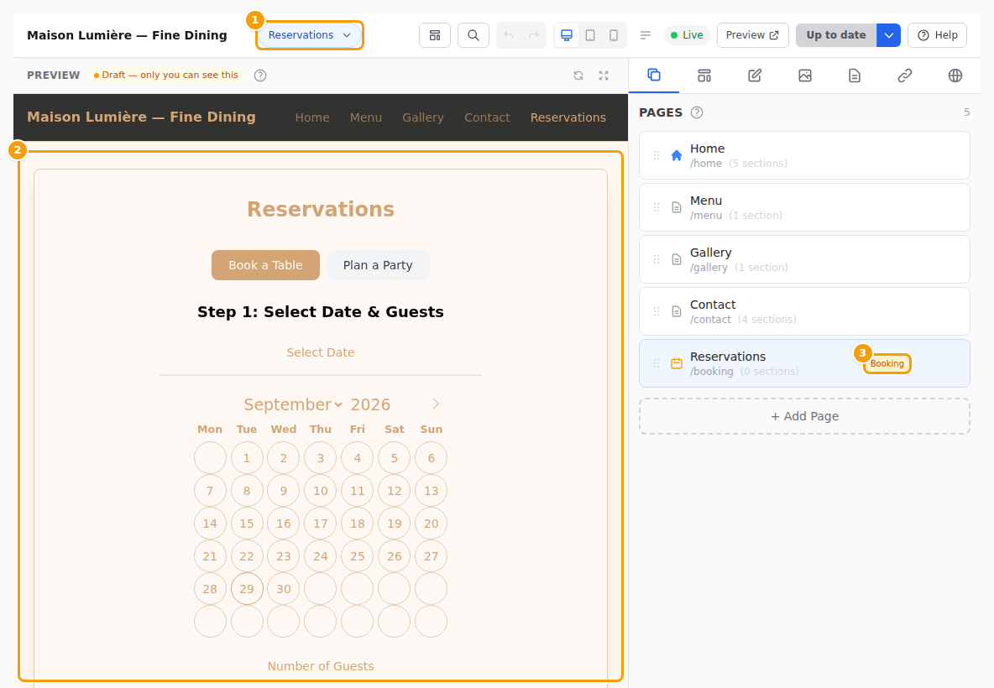Click the preview site title Maison Lumière

point(141,117)
